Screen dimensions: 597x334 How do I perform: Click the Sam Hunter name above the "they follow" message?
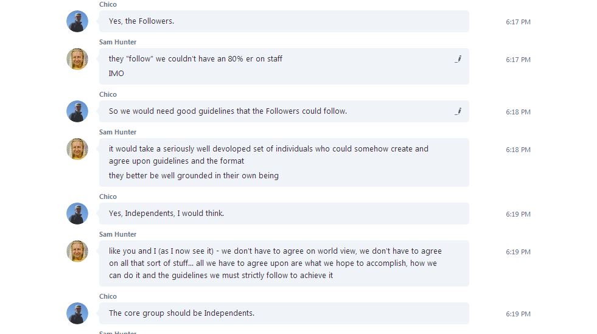[x=117, y=42]
